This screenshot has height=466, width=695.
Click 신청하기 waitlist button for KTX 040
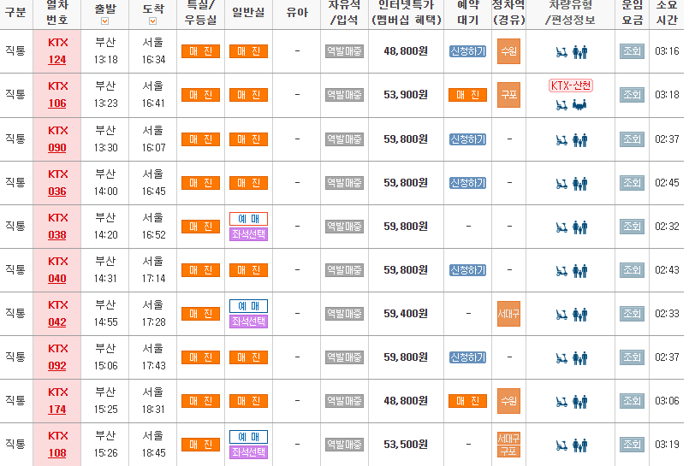(467, 270)
